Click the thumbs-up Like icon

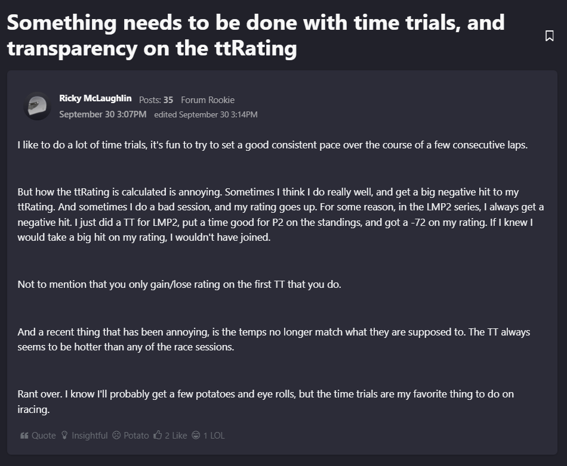tap(158, 436)
